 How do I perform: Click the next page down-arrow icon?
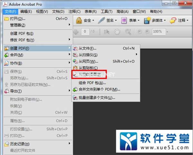(76, 32)
